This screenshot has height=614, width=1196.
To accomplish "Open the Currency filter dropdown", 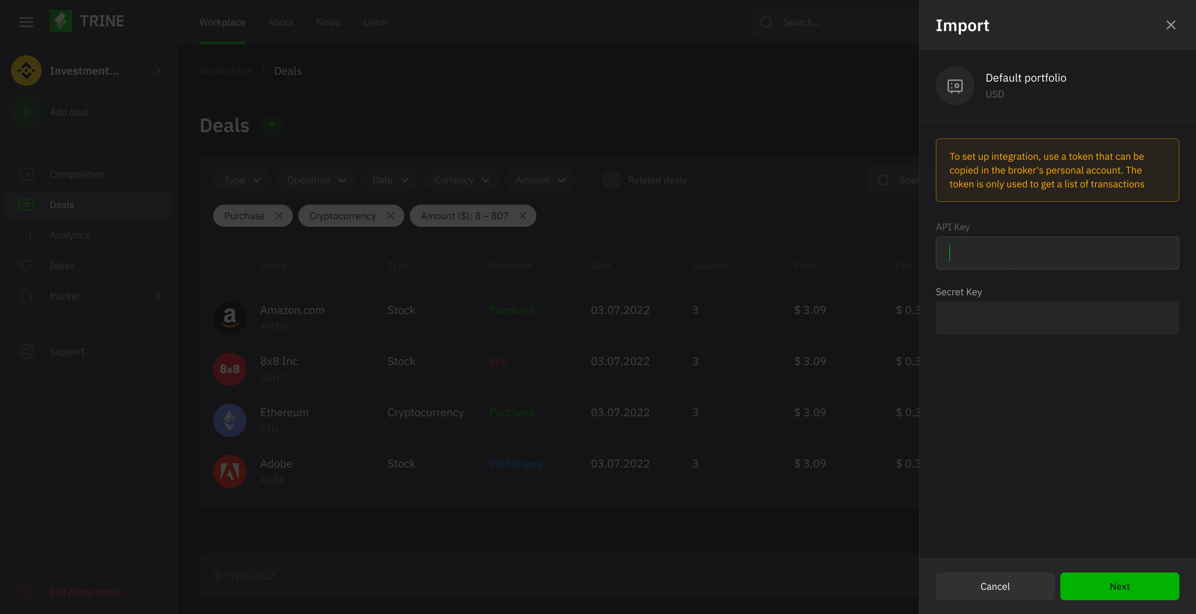I will pyautogui.click(x=461, y=180).
